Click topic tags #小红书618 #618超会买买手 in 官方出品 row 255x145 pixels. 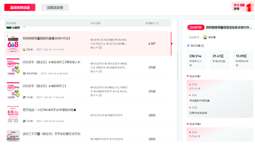tap(106, 115)
